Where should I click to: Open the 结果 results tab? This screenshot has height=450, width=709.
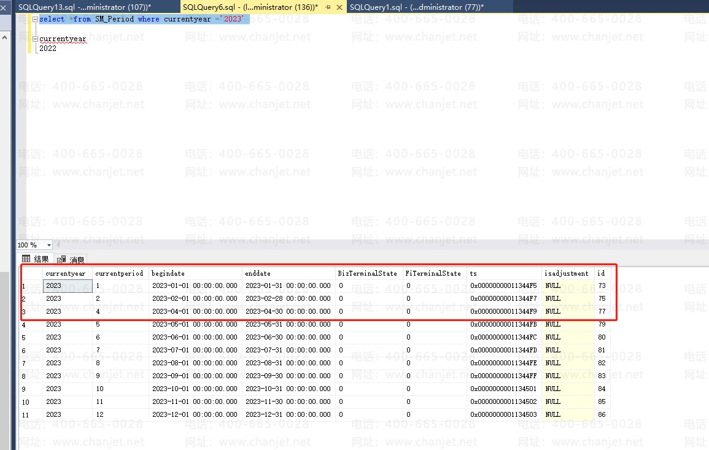click(x=35, y=259)
